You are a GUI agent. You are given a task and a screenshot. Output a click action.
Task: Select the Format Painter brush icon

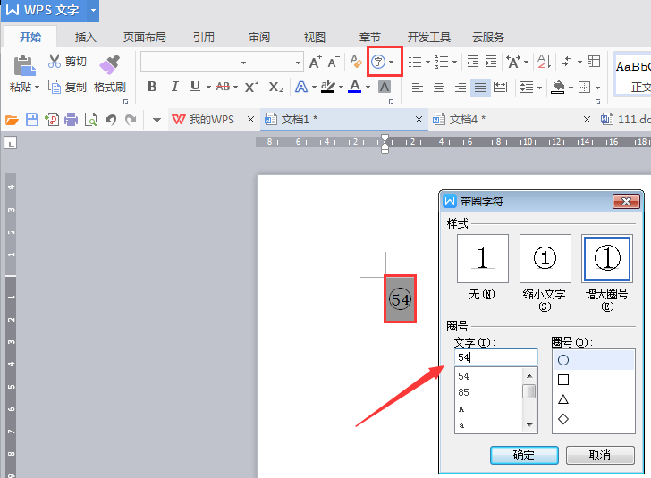pyautogui.click(x=109, y=64)
